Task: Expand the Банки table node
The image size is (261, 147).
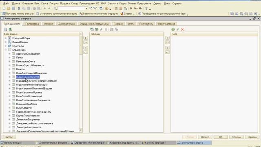Action: [x=9, y=58]
